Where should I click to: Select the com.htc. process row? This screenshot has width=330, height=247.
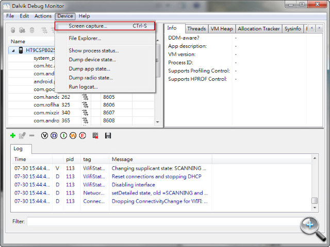coord(44,66)
